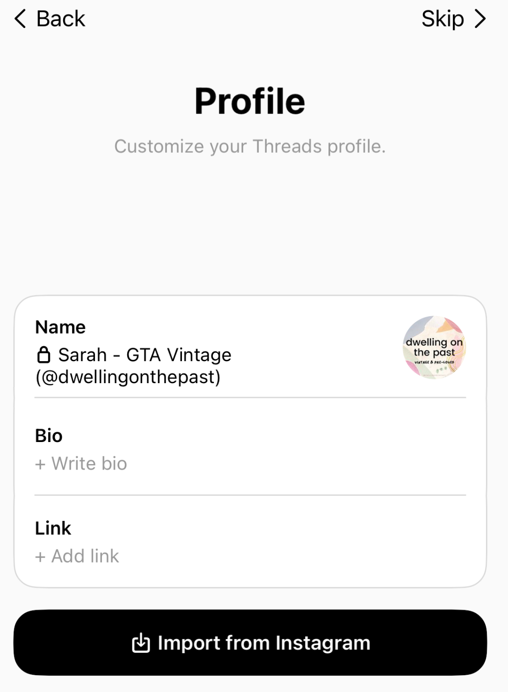Tap the Customize your Threads profile subtitle
The image size is (508, 692).
(x=250, y=146)
